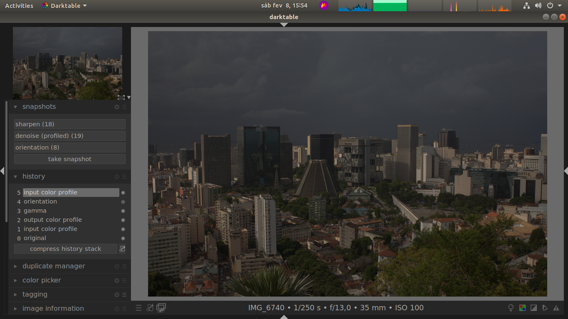Image resolution: width=568 pixels, height=319 pixels.
Task: Toggle state icon for original history item
Action: tap(123, 238)
